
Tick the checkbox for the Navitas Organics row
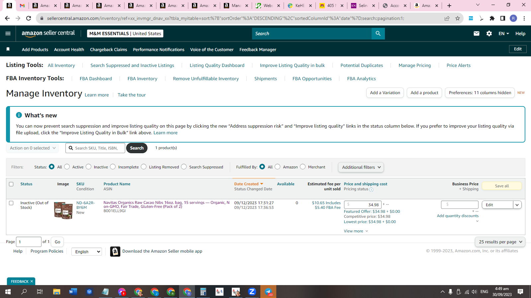(11, 203)
